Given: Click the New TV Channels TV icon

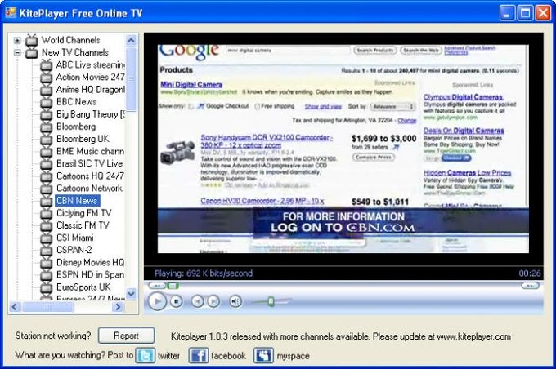Looking at the screenshot, I should pyautogui.click(x=32, y=53).
